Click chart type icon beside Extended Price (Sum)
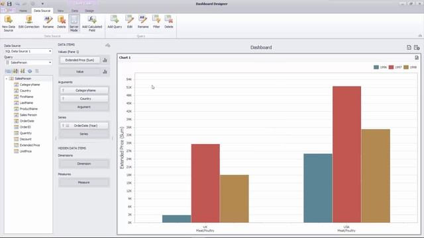 (x=105, y=60)
